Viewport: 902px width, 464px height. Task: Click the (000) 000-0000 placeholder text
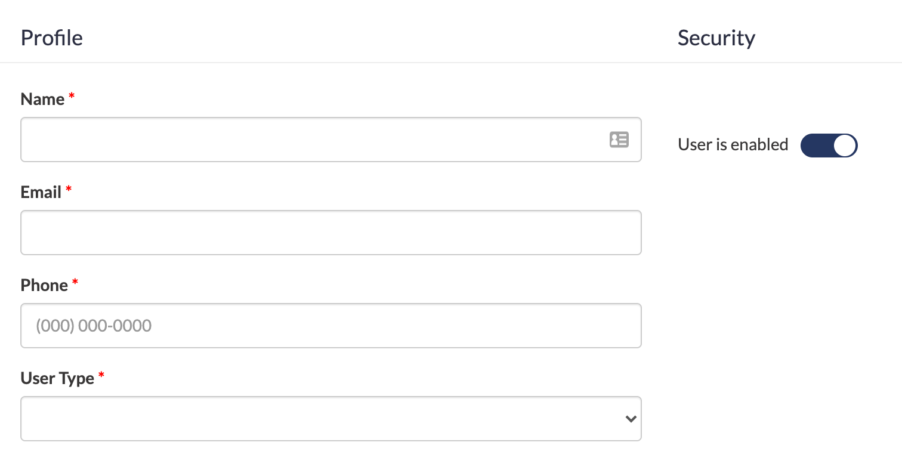[x=94, y=326]
